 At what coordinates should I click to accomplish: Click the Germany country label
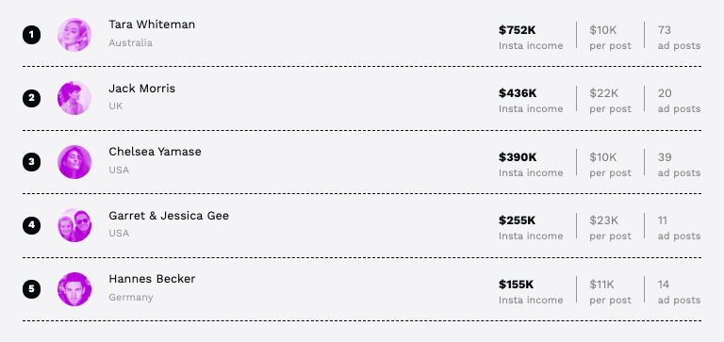click(x=131, y=297)
